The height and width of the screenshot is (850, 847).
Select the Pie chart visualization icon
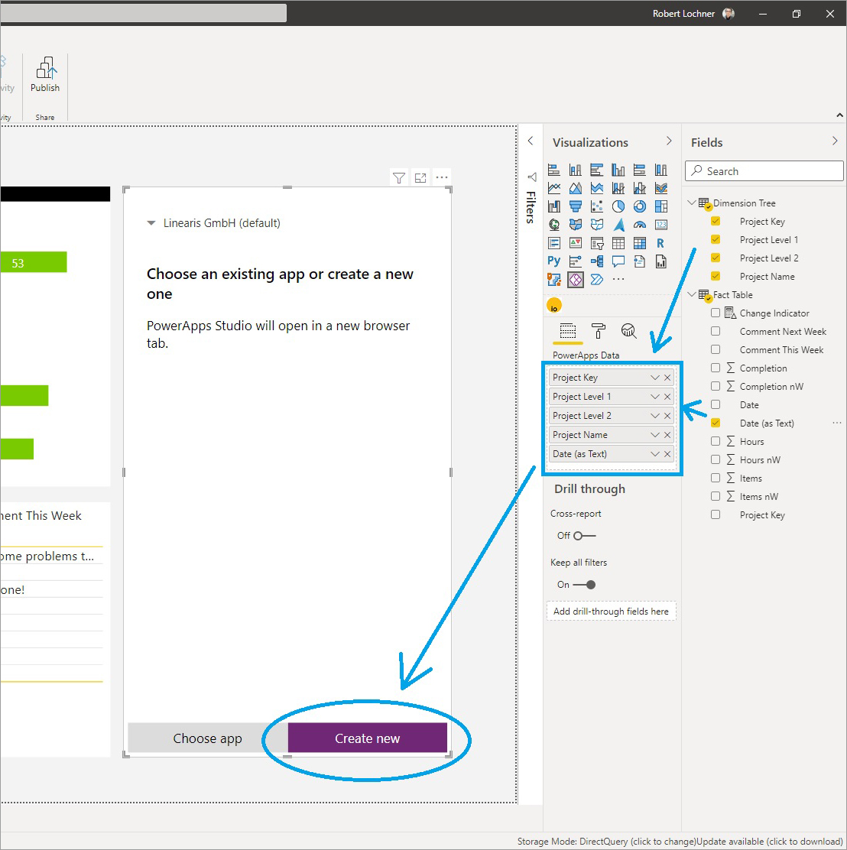(x=618, y=206)
